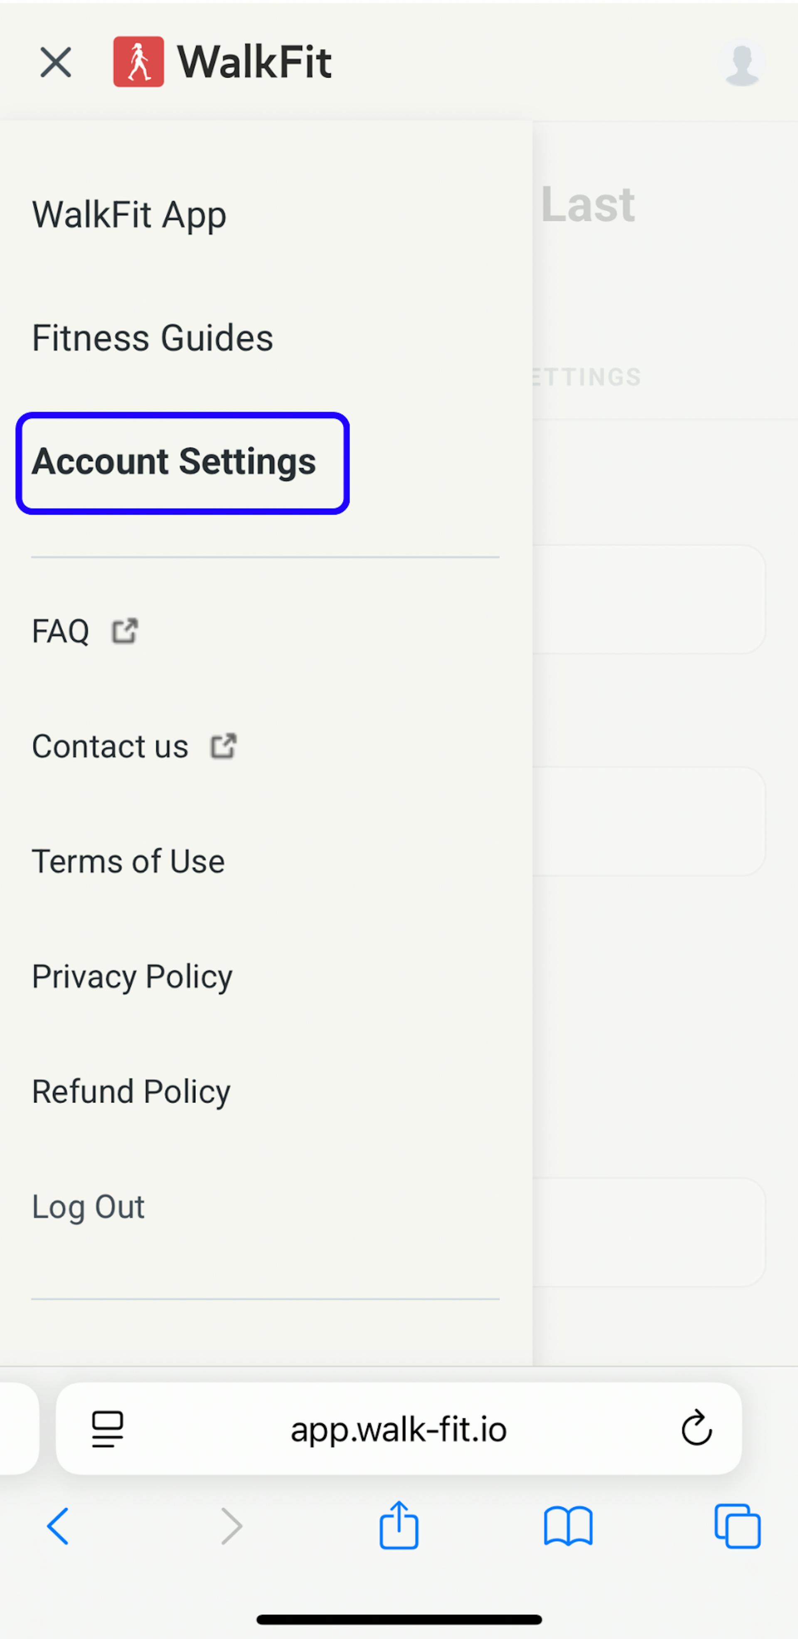Open Safari bookmarks book icon
Screen dimensions: 798x1639
click(x=568, y=1526)
